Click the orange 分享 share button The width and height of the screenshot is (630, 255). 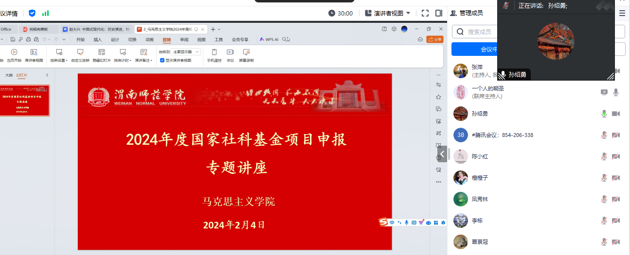[435, 39]
